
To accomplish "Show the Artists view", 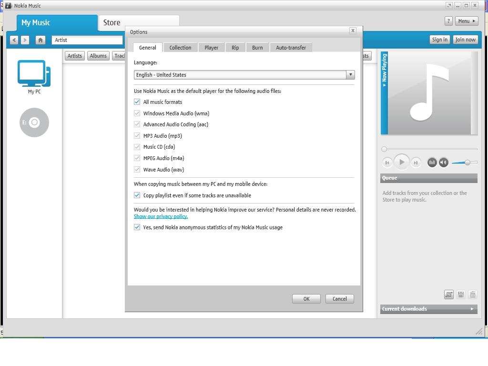I will [x=75, y=56].
